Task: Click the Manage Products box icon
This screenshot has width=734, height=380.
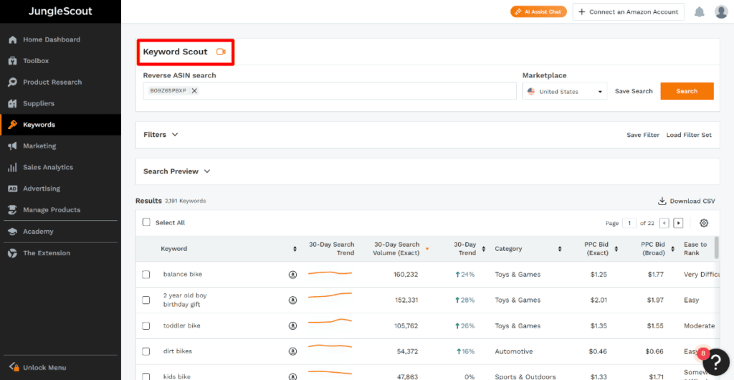Action: click(x=13, y=209)
